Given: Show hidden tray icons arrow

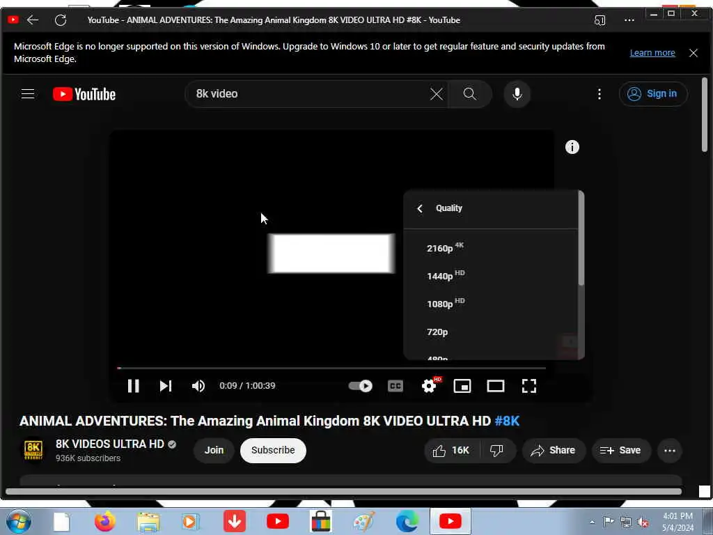Looking at the screenshot, I should 592,522.
